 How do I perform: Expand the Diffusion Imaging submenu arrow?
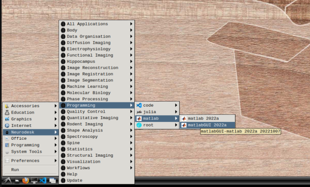point(131,42)
